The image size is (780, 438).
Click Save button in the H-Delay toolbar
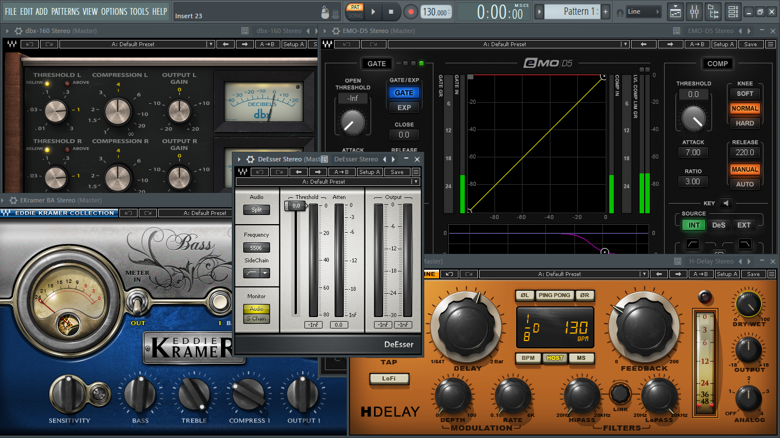click(753, 274)
